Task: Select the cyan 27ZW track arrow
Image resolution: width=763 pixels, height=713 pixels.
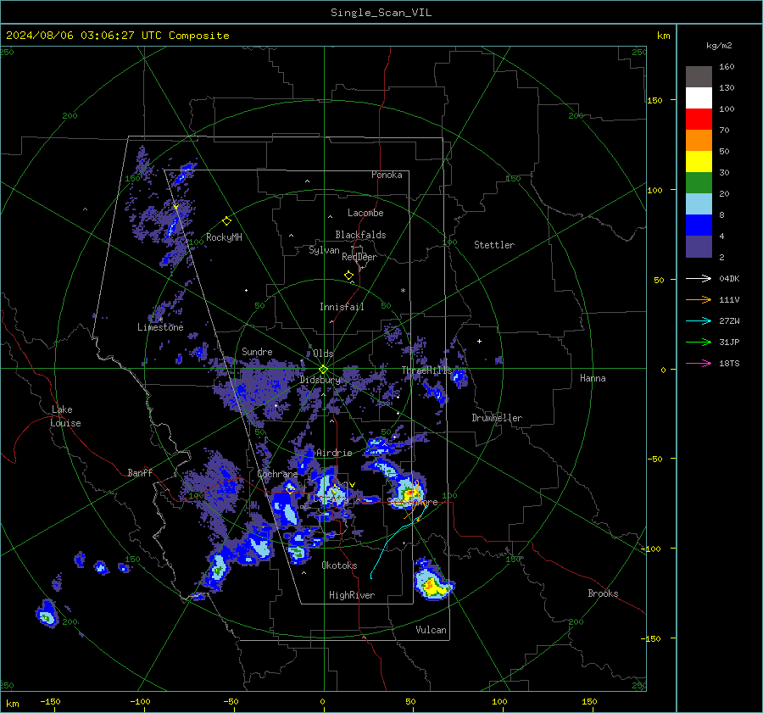Action: 699,320
